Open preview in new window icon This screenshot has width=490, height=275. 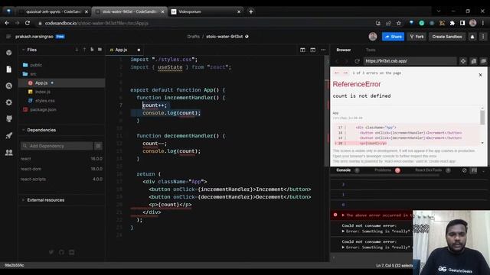[x=473, y=61]
